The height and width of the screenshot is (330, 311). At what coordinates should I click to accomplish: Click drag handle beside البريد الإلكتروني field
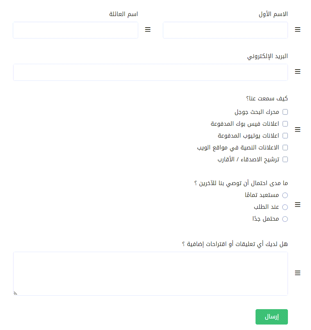298,72
